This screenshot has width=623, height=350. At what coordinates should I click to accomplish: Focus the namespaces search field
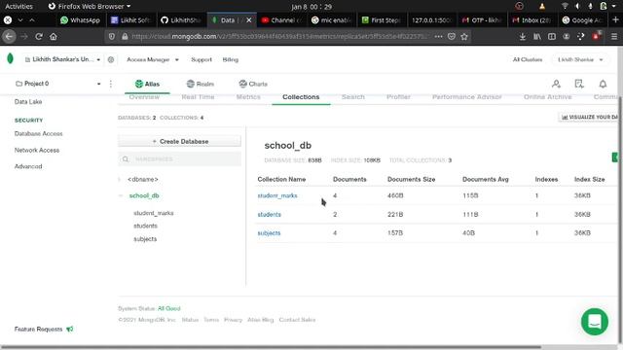pyautogui.click(x=179, y=159)
